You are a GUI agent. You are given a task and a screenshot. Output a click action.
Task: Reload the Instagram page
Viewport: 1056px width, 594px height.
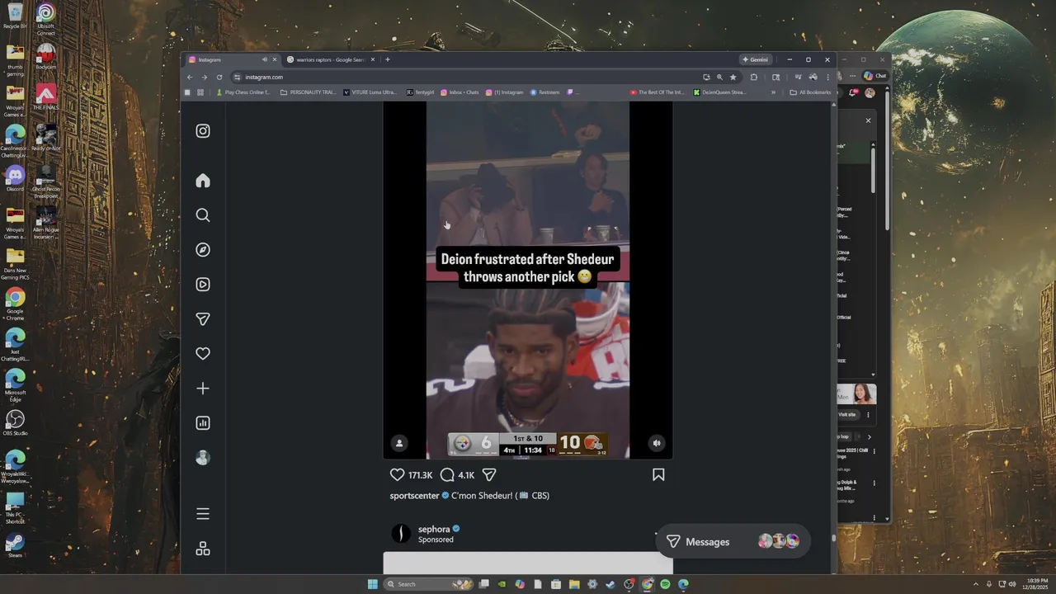219,77
